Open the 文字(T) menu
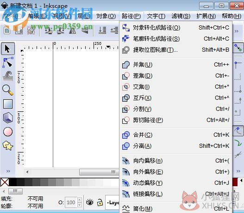244x213 pixels. (156, 16)
